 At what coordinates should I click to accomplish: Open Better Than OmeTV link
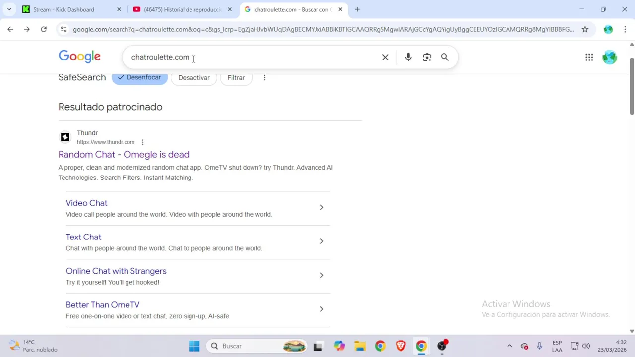click(x=103, y=305)
